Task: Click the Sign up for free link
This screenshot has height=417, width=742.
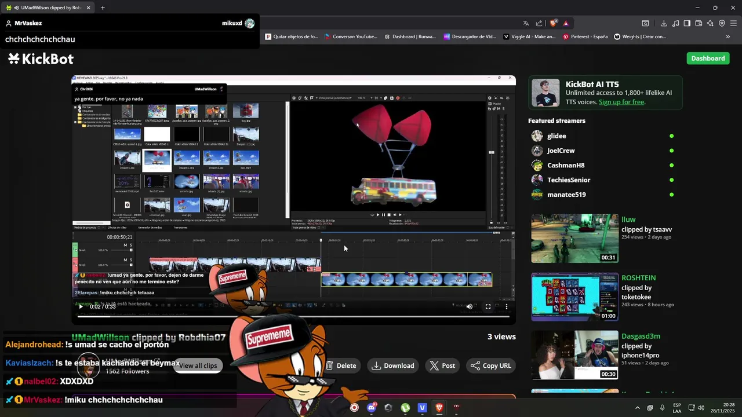Action: [x=621, y=102]
